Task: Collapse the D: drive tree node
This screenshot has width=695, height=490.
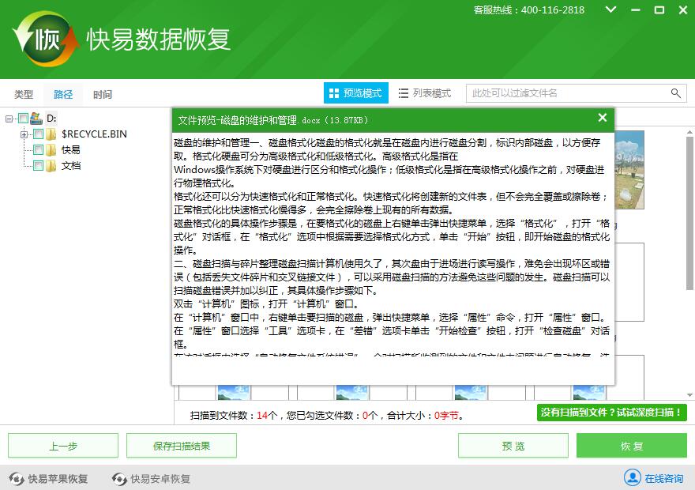Action: click(x=9, y=119)
